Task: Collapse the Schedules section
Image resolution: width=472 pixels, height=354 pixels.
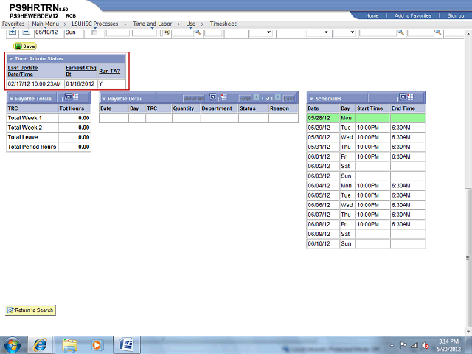Action: pyautogui.click(x=312, y=98)
